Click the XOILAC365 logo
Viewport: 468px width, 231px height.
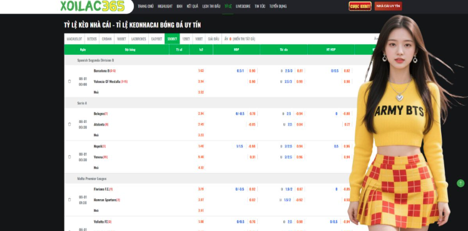tap(93, 6)
